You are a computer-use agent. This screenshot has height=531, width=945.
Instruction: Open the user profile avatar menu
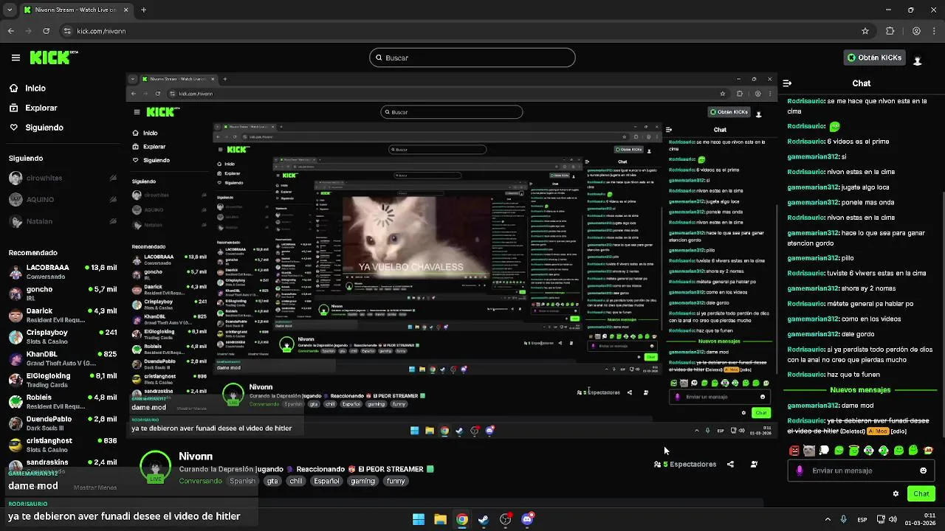(918, 60)
